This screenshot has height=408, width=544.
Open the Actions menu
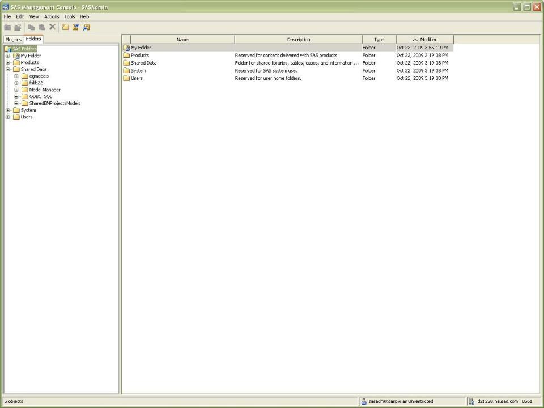pos(52,16)
